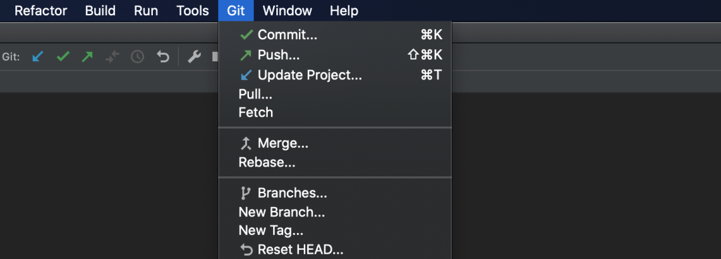This screenshot has width=721, height=259.
Task: Click the green Commit checkmark in Git toolbar
Action: 63,57
